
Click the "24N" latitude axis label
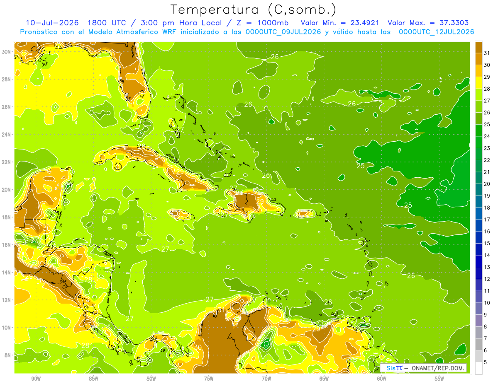point(7,135)
